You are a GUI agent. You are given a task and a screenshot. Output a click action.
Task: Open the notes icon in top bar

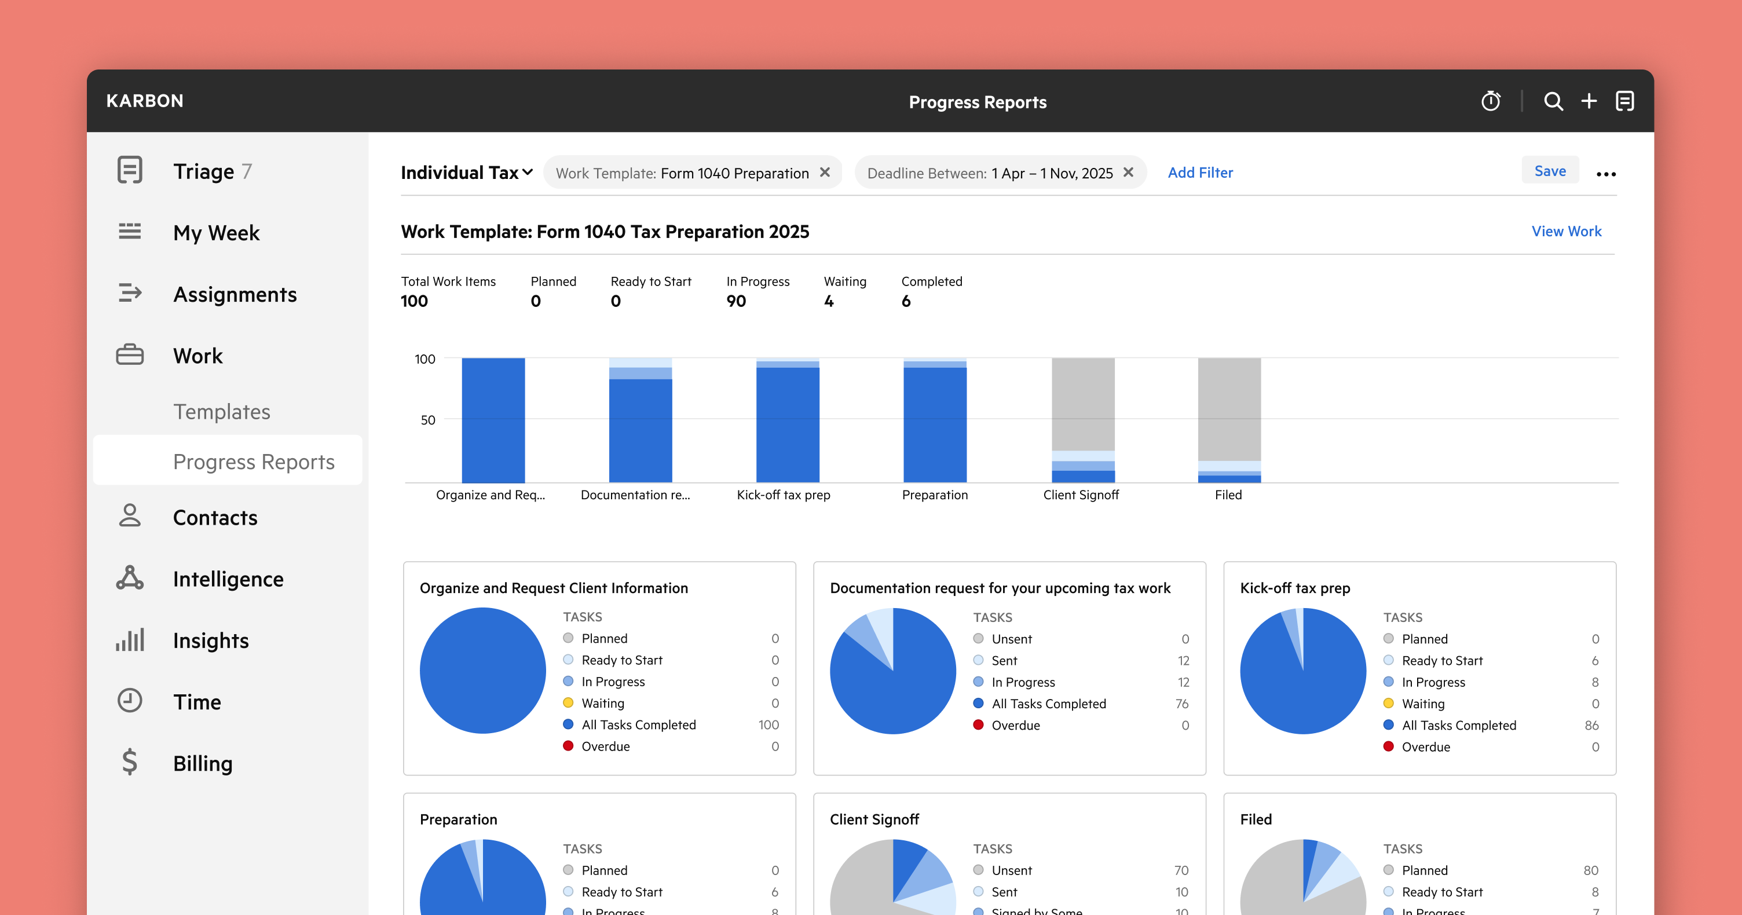(1624, 101)
